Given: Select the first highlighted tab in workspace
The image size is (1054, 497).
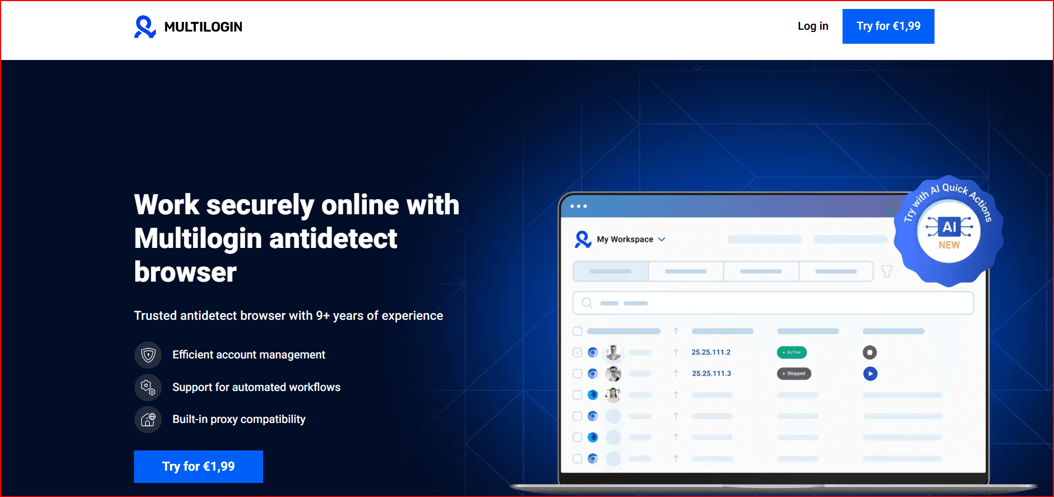Looking at the screenshot, I should (x=610, y=271).
